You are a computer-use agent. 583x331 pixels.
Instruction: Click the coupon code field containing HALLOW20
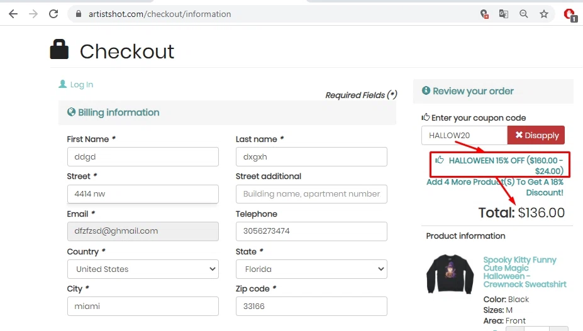coord(464,135)
